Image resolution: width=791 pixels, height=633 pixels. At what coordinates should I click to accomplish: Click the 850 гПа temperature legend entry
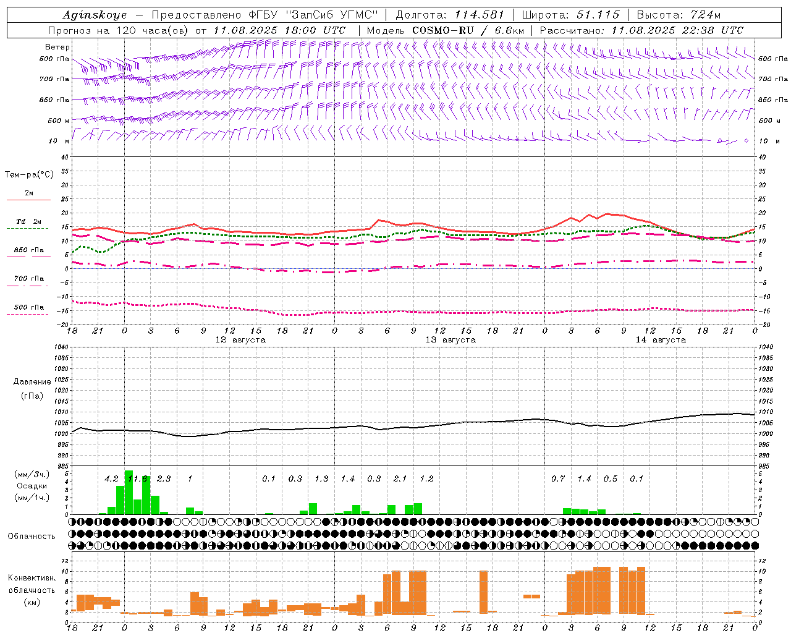[x=29, y=250]
